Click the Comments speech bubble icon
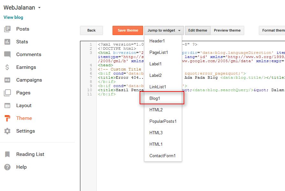Image resolution: width=285 pixels, height=191 pixels. coord(7,54)
